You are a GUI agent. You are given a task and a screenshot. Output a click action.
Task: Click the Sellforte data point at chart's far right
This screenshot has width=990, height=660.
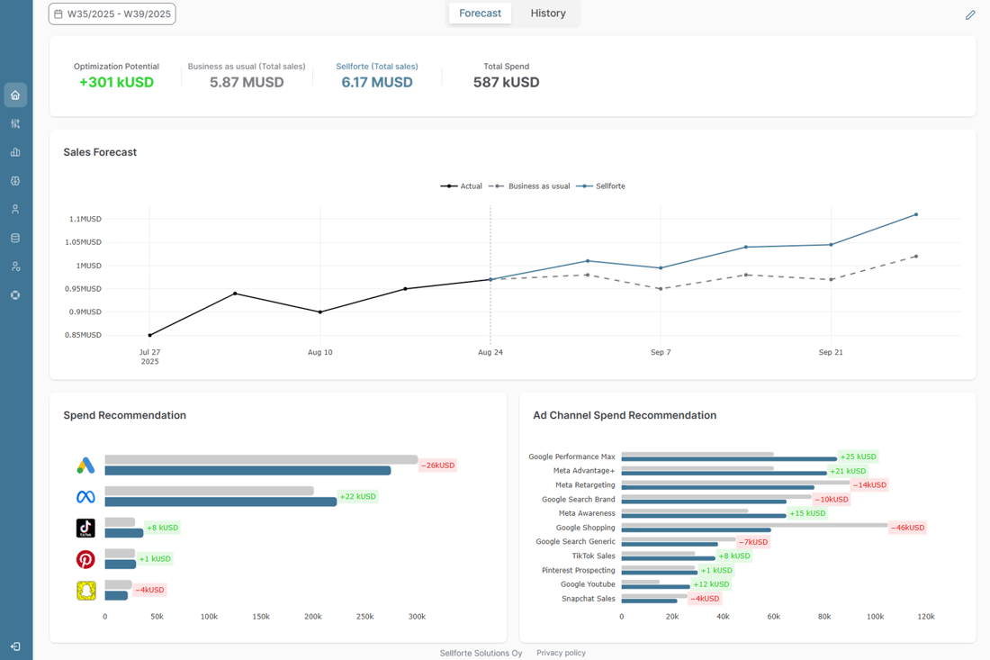point(916,214)
